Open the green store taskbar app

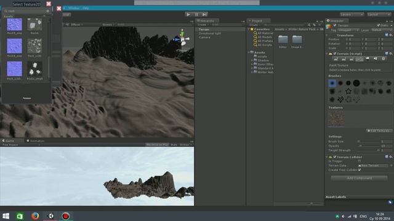point(20,216)
